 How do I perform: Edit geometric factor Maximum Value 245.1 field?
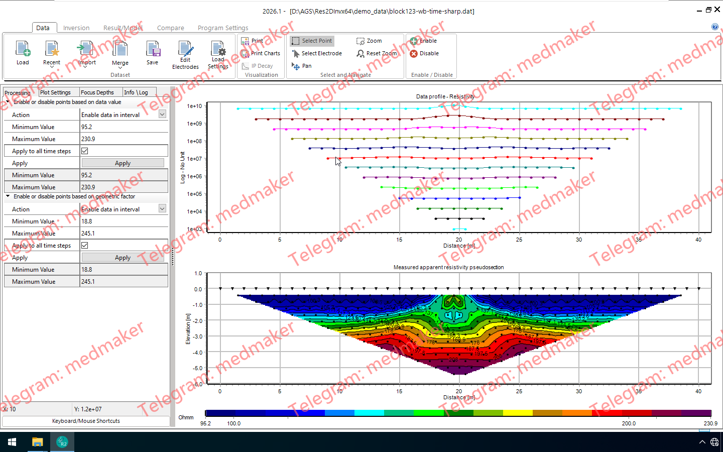tap(124, 234)
